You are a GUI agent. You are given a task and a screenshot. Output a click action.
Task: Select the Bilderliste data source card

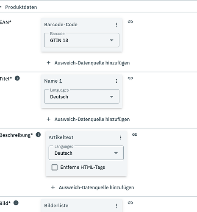82,206
